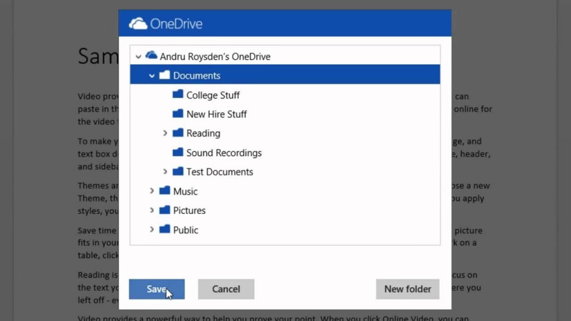Select the Sound Recordings folder icon
This screenshot has height=321, width=571.
coord(177,152)
